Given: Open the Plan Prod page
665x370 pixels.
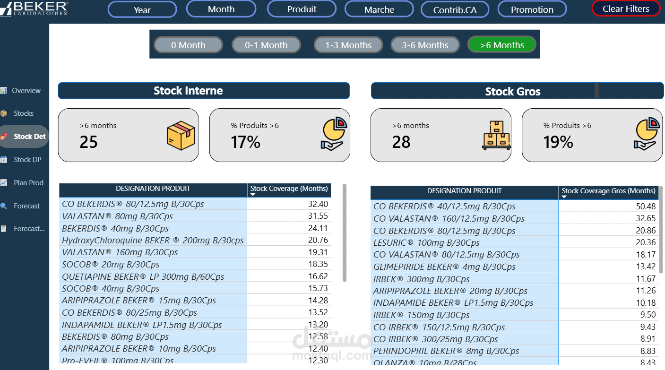Looking at the screenshot, I should point(28,183).
